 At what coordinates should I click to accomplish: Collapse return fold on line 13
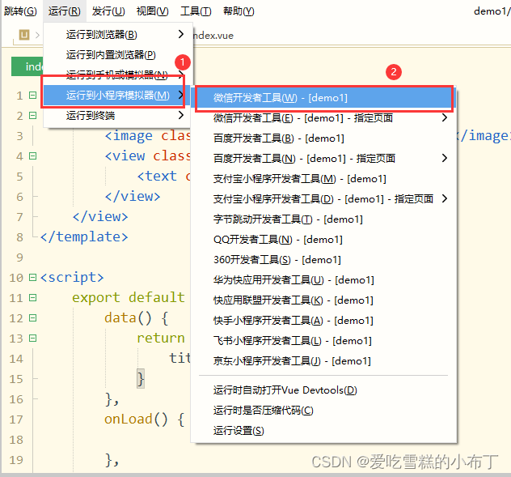[32, 338]
